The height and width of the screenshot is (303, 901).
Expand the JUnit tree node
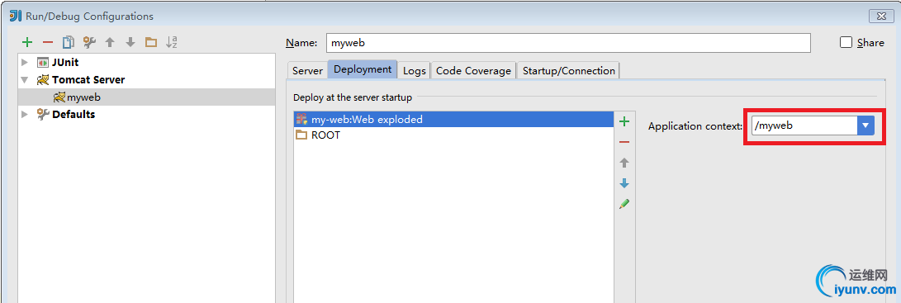click(x=24, y=62)
